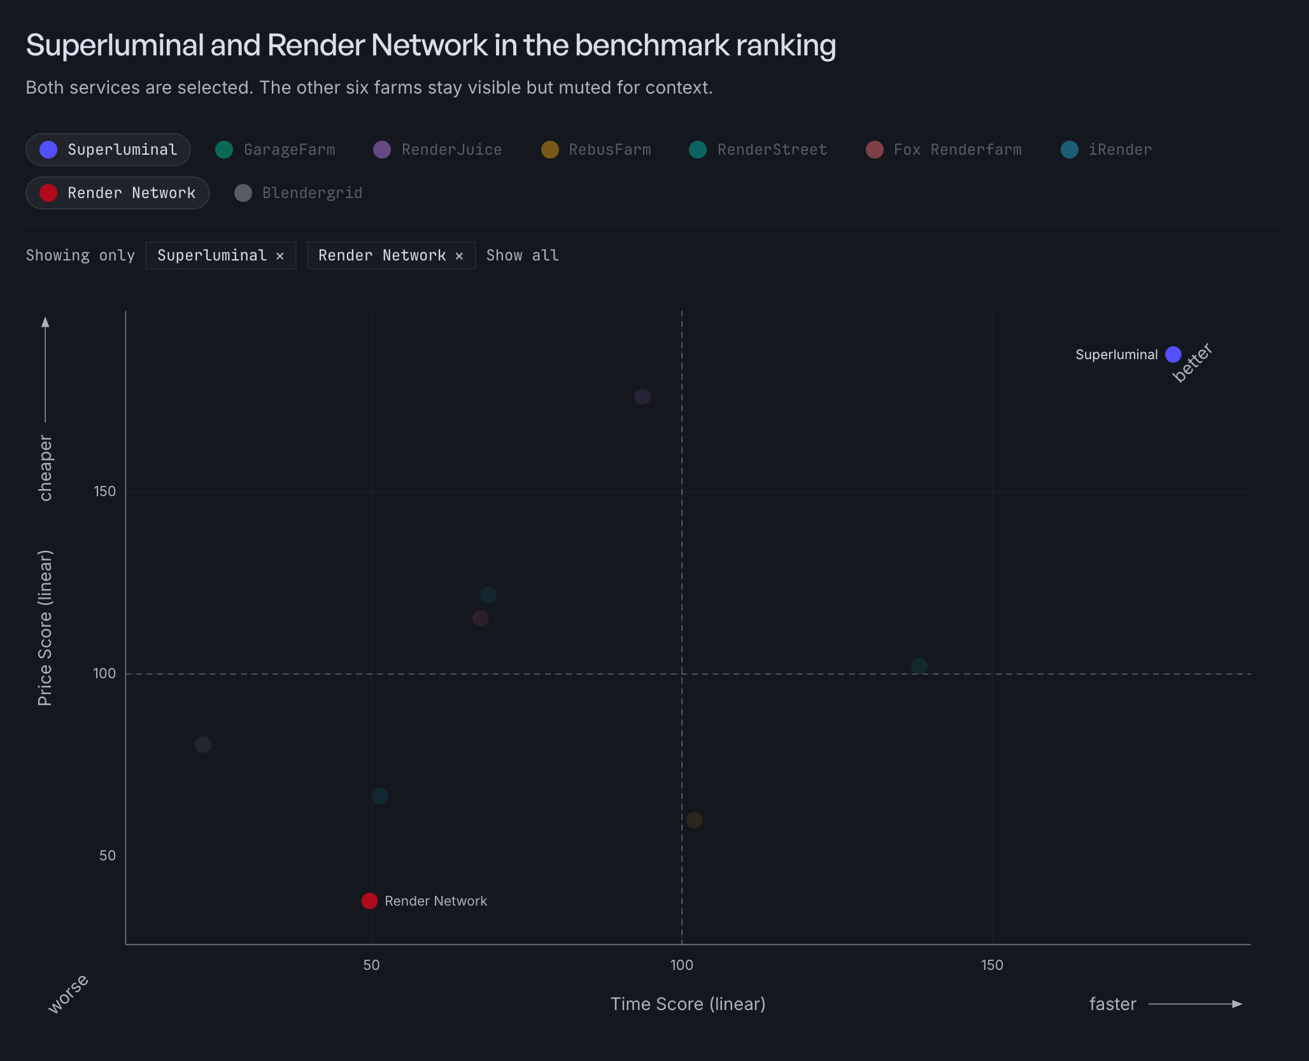
Task: Click the 'Showing only' label
Action: pos(80,255)
